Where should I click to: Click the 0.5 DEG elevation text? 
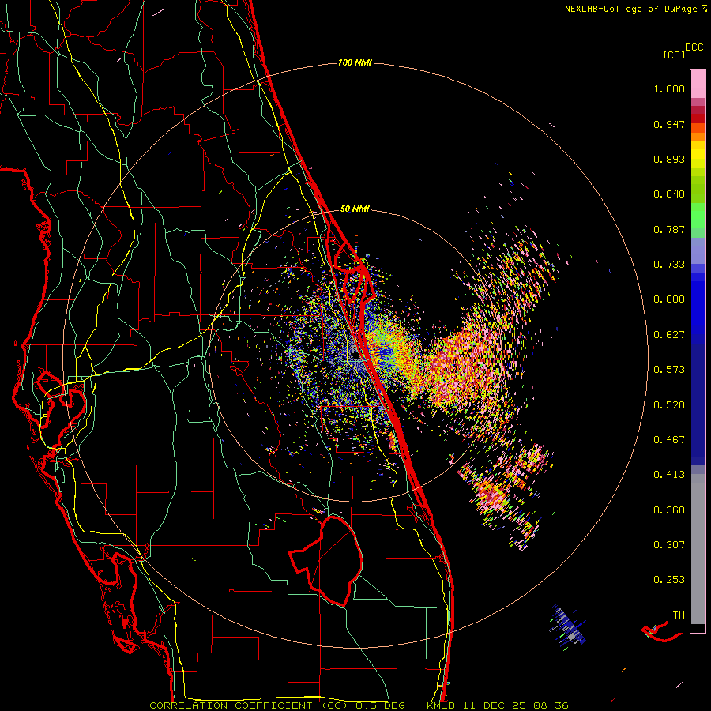pyautogui.click(x=379, y=705)
